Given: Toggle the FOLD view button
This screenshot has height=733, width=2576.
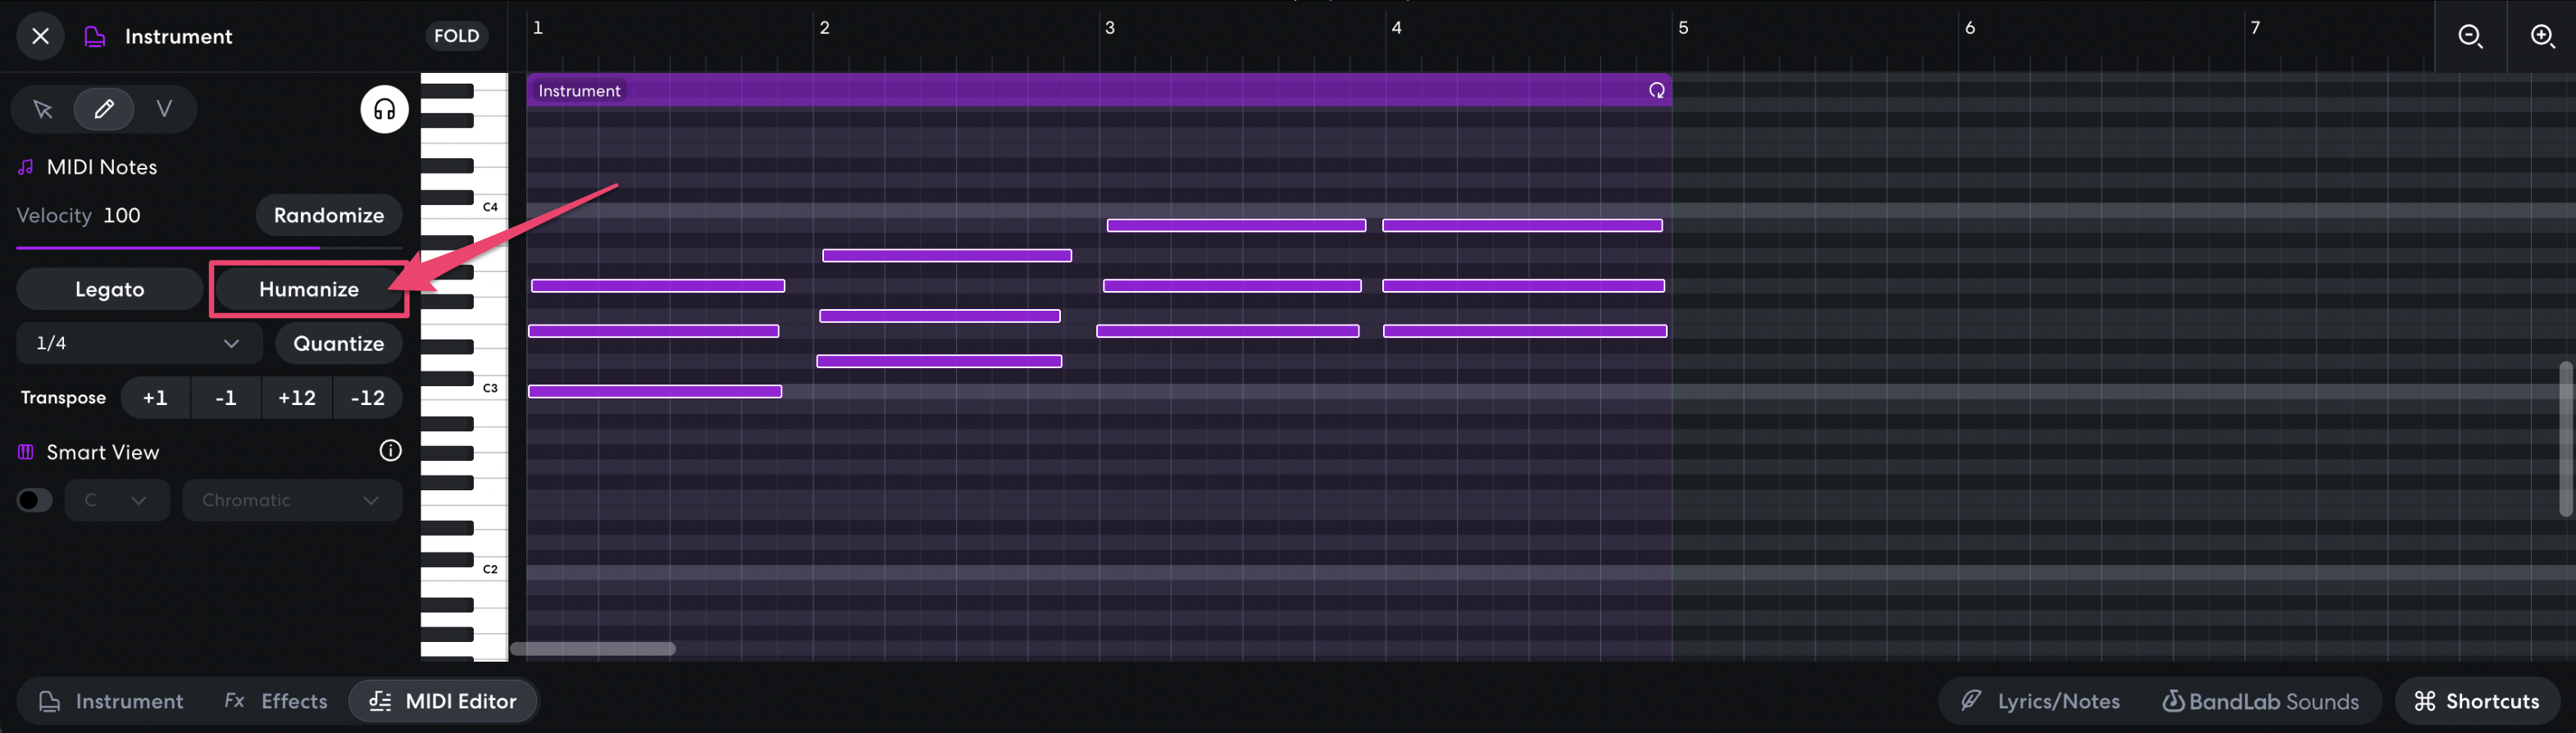Looking at the screenshot, I should click(x=456, y=36).
